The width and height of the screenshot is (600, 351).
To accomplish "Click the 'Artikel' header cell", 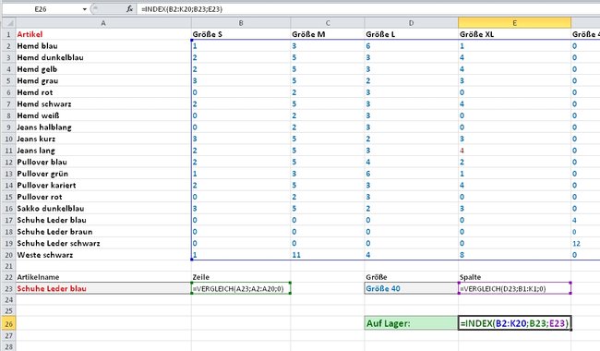I will [103, 34].
